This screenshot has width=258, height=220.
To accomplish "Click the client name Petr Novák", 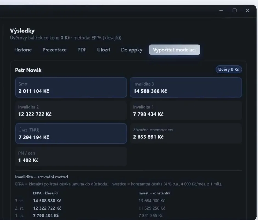I will [28, 70].
